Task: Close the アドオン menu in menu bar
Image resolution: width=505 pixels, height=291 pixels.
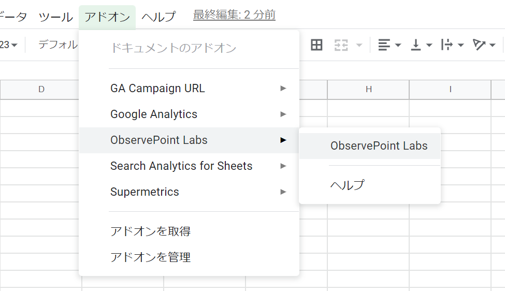Action: pos(107,17)
